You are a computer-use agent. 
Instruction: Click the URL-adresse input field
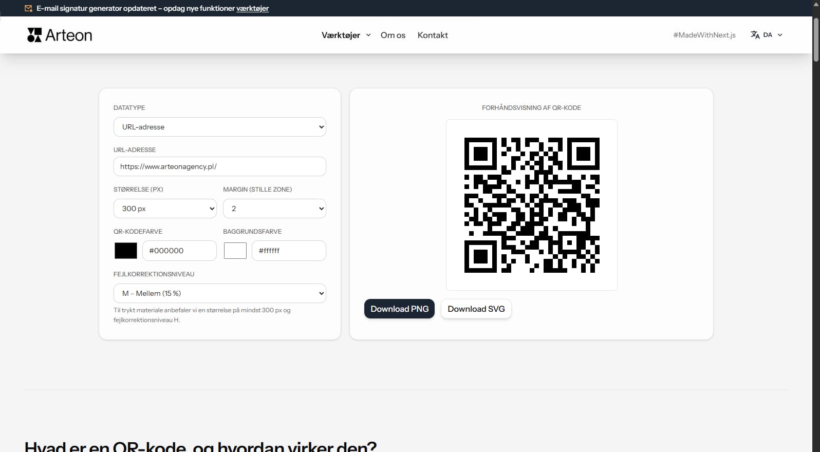220,166
